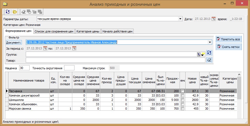
Task: Click the Пометить все button
Action: 229,39
